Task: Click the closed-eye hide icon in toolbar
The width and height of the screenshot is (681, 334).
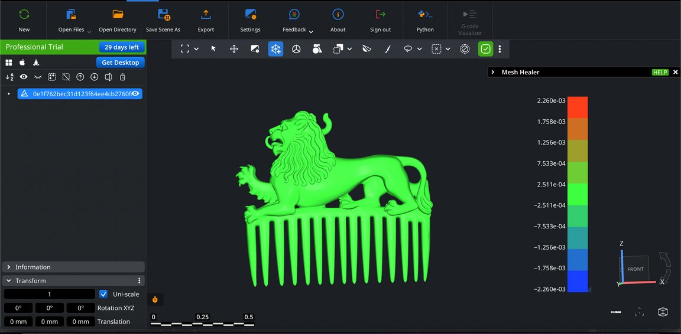Action: tap(38, 77)
